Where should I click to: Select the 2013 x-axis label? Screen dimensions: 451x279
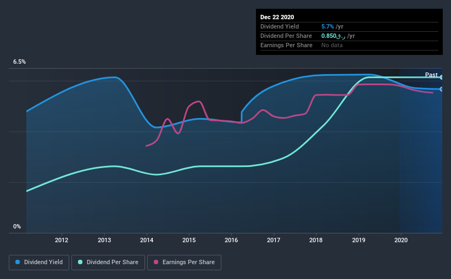[104, 240]
